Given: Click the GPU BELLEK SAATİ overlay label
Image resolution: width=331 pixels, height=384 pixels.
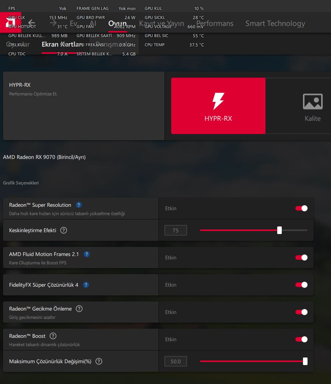Looking at the screenshot, I should [x=94, y=36].
